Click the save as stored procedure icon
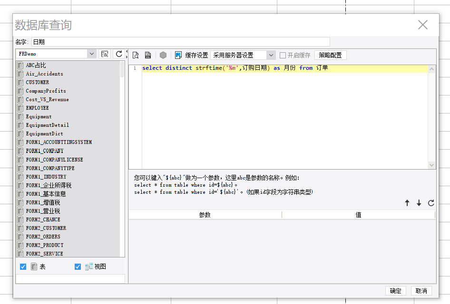The height and width of the screenshot is (304, 450). click(148, 55)
